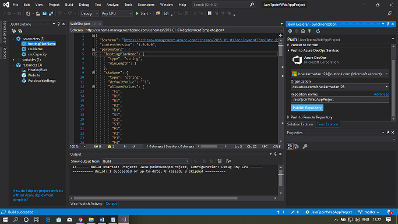The width and height of the screenshot is (398, 224).
Task: Click the warnings count indicator showing 3
Action: 111,146
